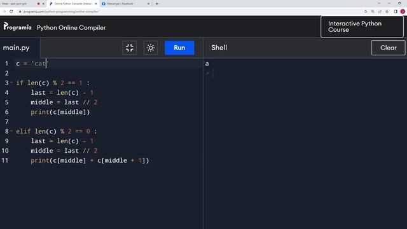Click line 1 code c = 'cat'

32,64
